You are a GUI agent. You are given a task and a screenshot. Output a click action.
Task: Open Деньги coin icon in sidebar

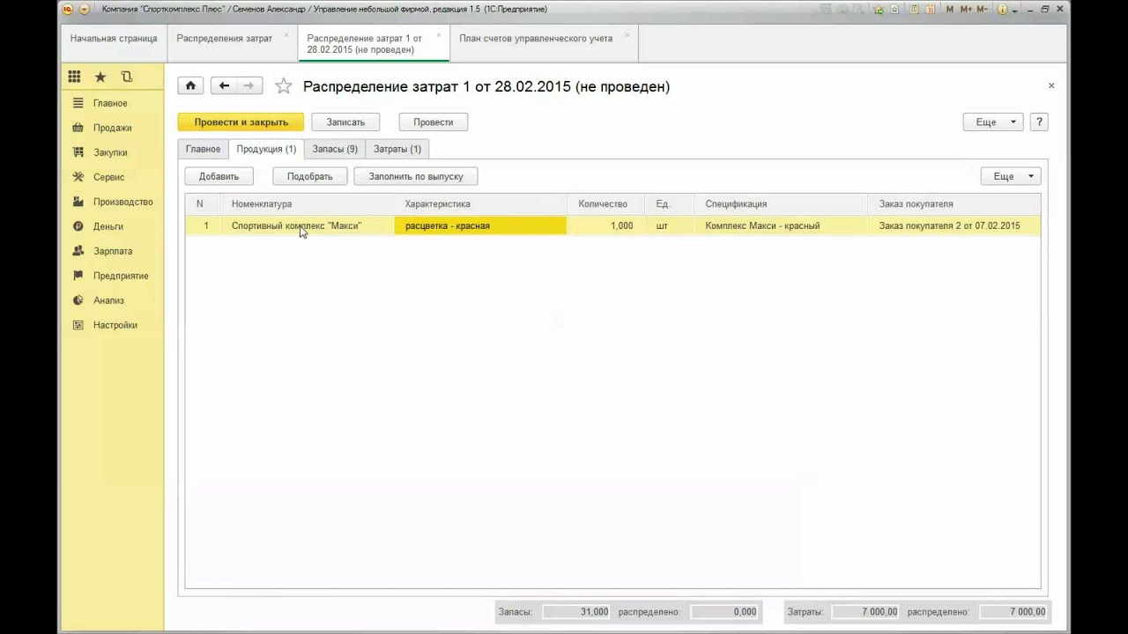78,226
